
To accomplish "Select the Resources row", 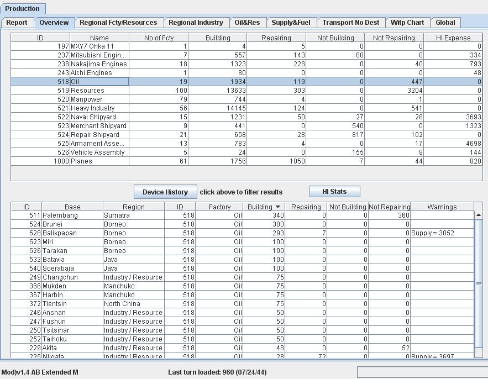I will [247, 91].
